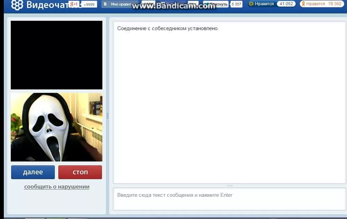Click the vertical panel splitter handle dots
Image resolution: width=347 pixels, height=219 pixels.
tap(108, 116)
